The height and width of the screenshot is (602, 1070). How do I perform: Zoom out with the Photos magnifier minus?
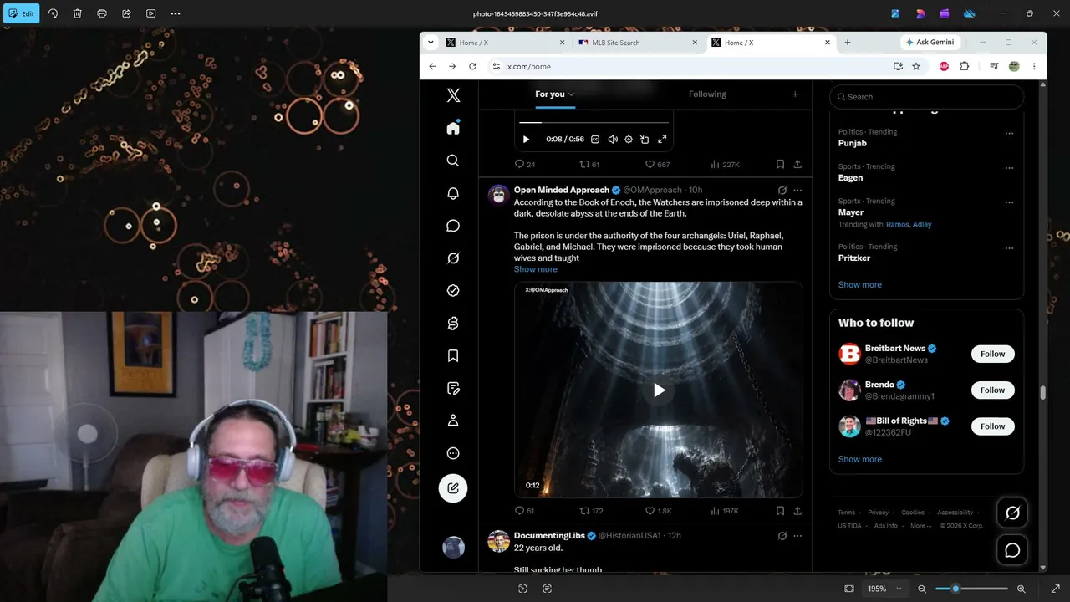[922, 589]
